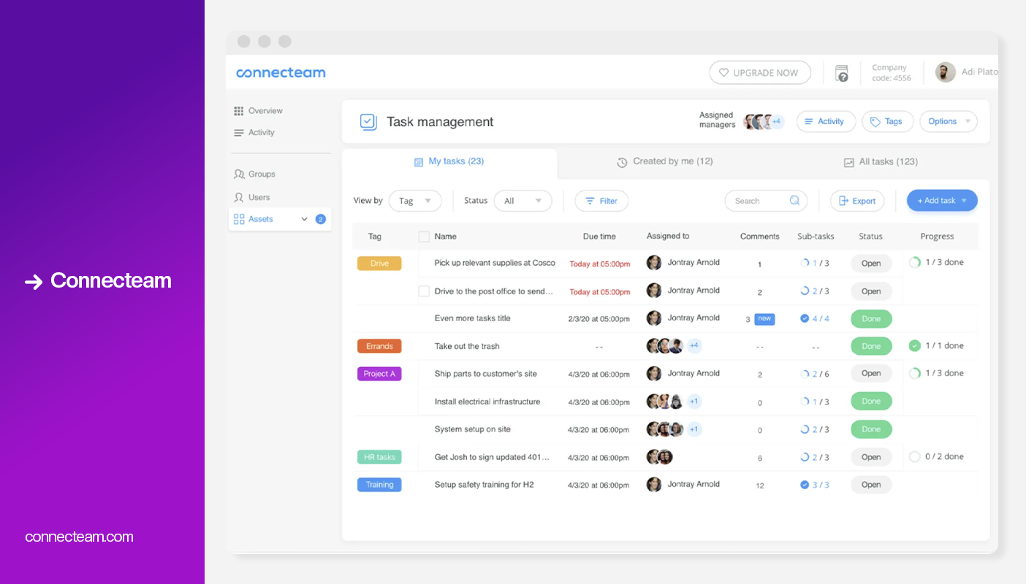Click the blue 2 badge next to Assets
Screen dimensions: 1026x584
click(x=320, y=219)
